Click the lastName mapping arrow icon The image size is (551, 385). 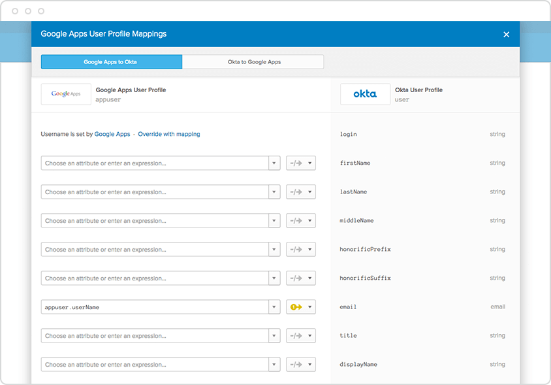tap(296, 192)
